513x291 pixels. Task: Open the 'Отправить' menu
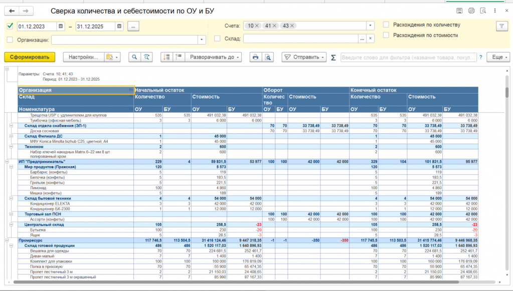[x=304, y=58]
